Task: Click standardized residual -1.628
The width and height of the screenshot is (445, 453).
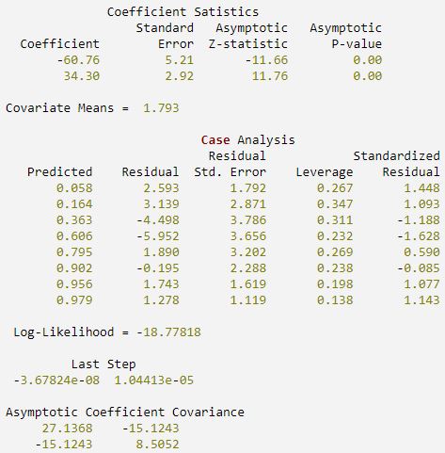Action: 419,236
